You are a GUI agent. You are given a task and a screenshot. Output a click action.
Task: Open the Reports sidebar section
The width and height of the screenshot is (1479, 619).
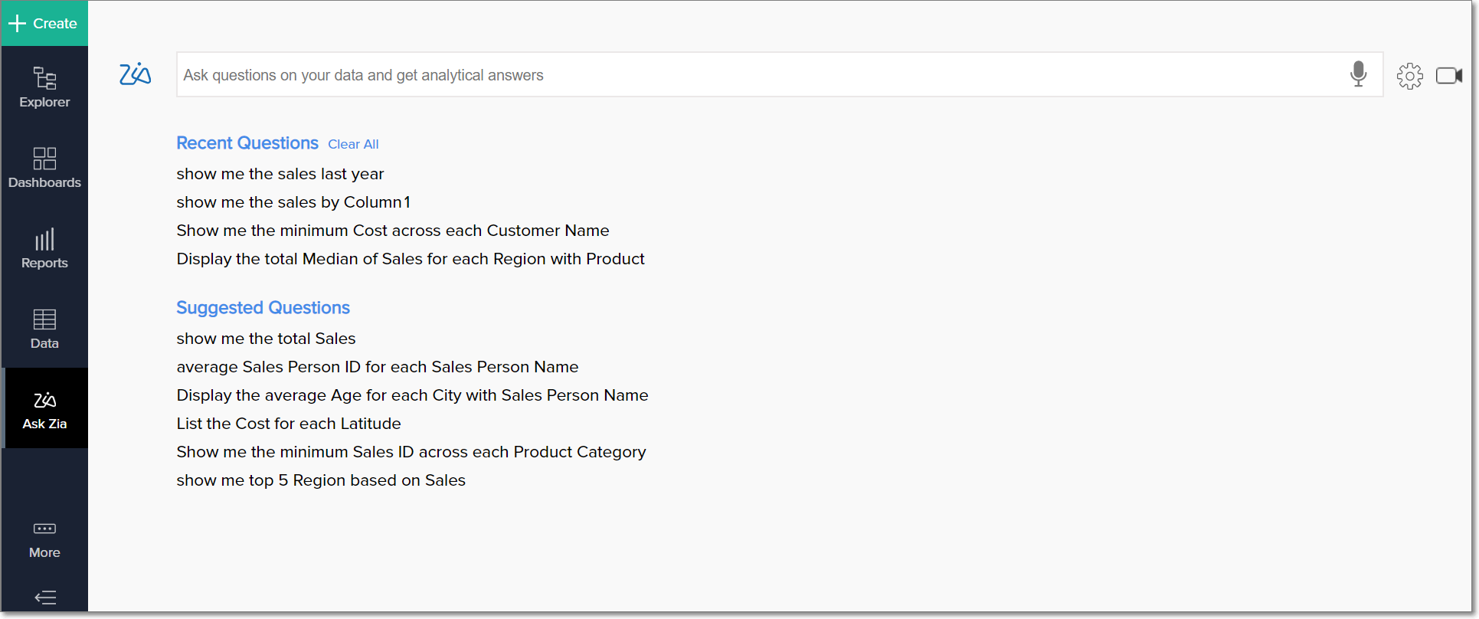(44, 248)
